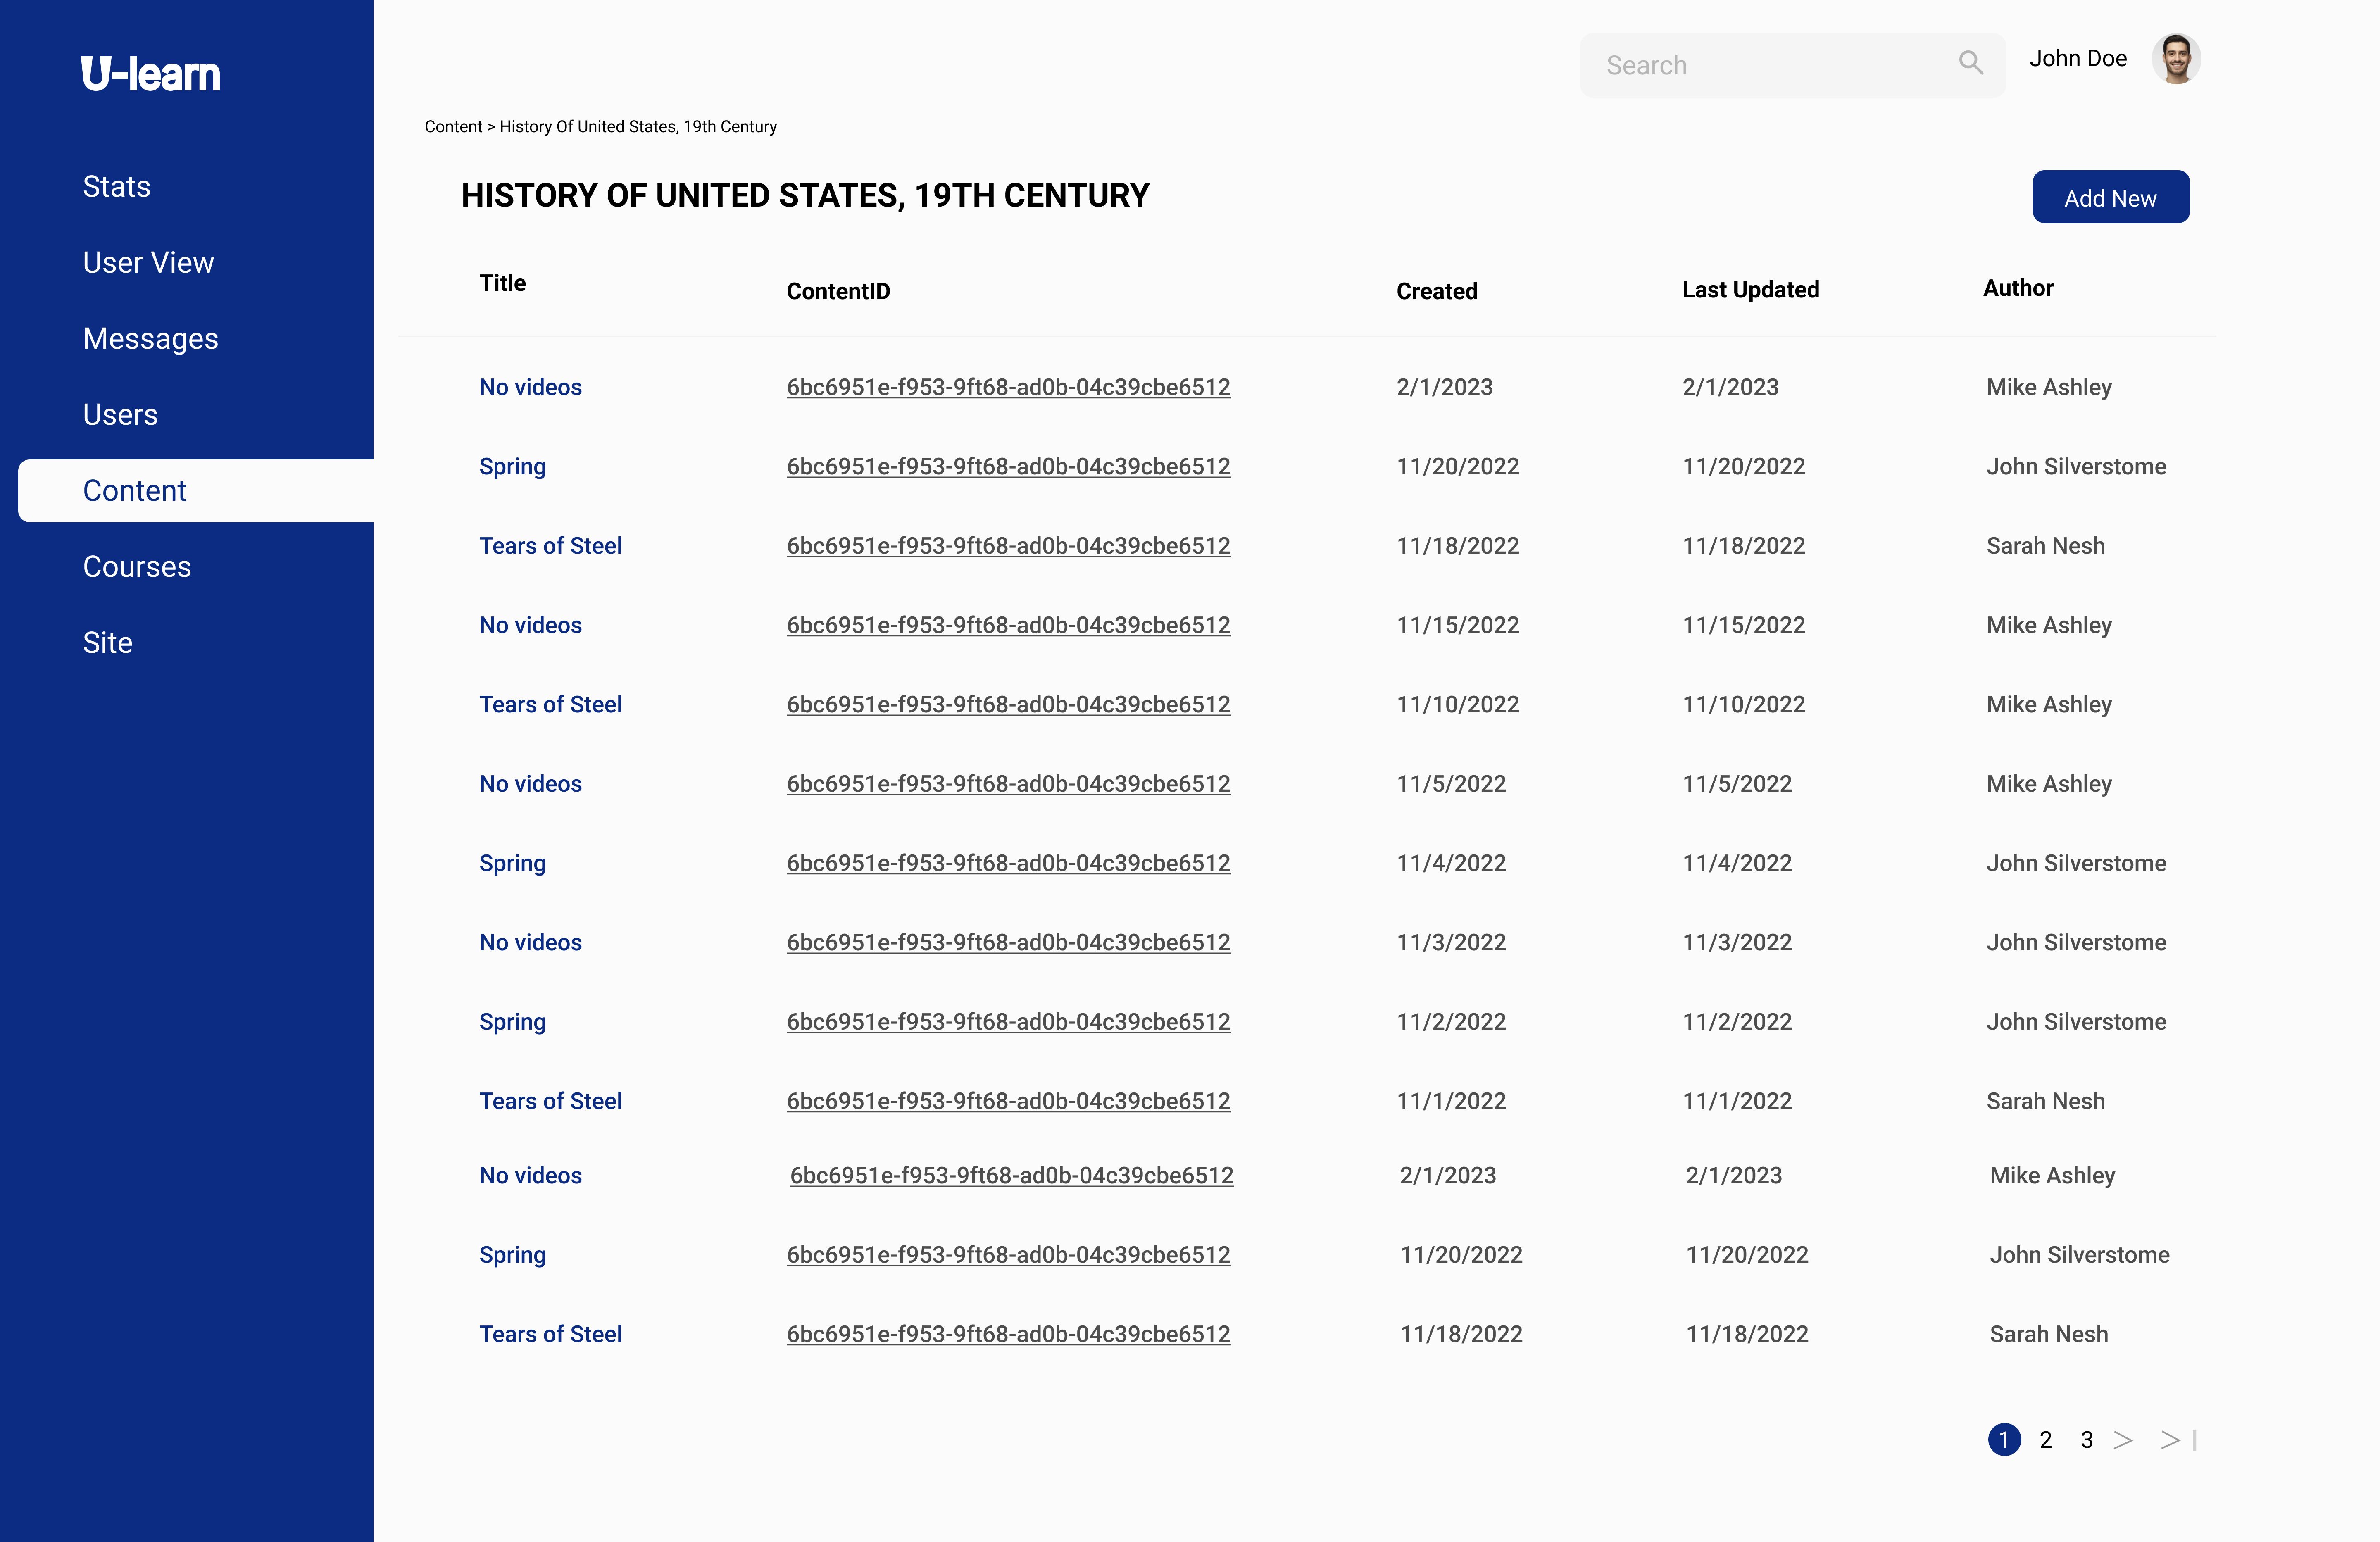Click ContentID link in 11/15/2022 row
Screen dimensions: 2380x1542
coord(1008,625)
